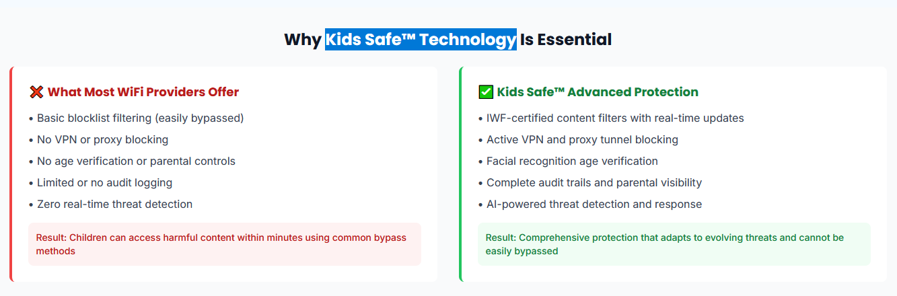Viewport: 897px width, 296px height.
Task: Click the red Result box about bypass methods
Action: pyautogui.click(x=225, y=244)
